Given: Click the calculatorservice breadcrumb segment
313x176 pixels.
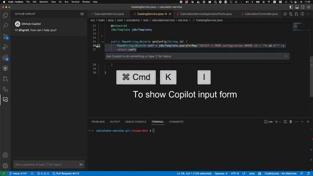Looking at the screenshot, I should click(163, 20).
